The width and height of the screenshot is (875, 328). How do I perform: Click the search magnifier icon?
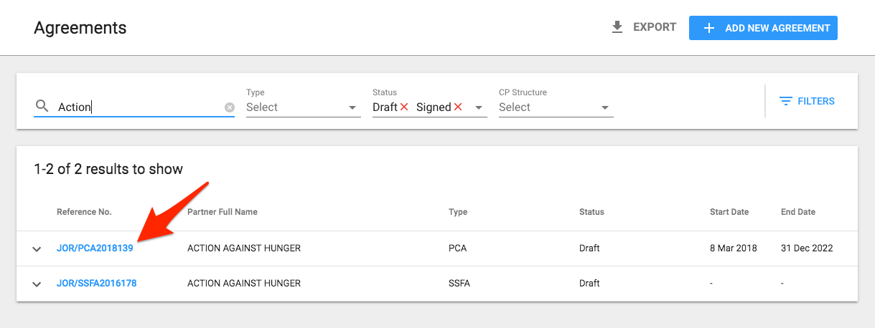coord(42,107)
